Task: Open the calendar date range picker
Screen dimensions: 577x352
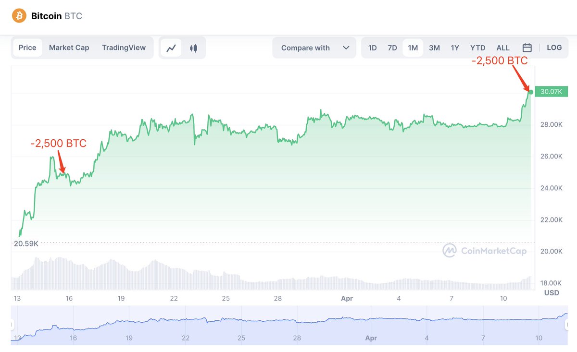Action: point(527,48)
